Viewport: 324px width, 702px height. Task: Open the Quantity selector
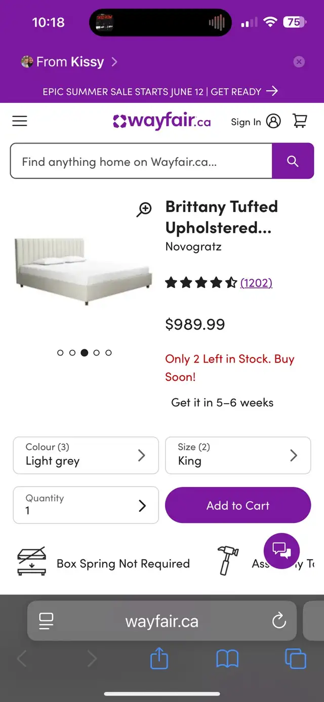[x=86, y=505]
